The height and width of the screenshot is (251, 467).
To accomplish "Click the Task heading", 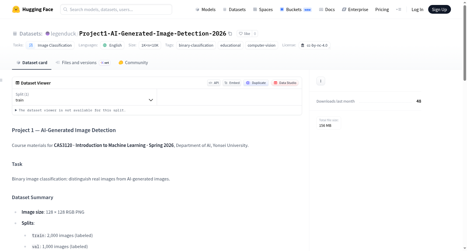I will [x=17, y=164].
